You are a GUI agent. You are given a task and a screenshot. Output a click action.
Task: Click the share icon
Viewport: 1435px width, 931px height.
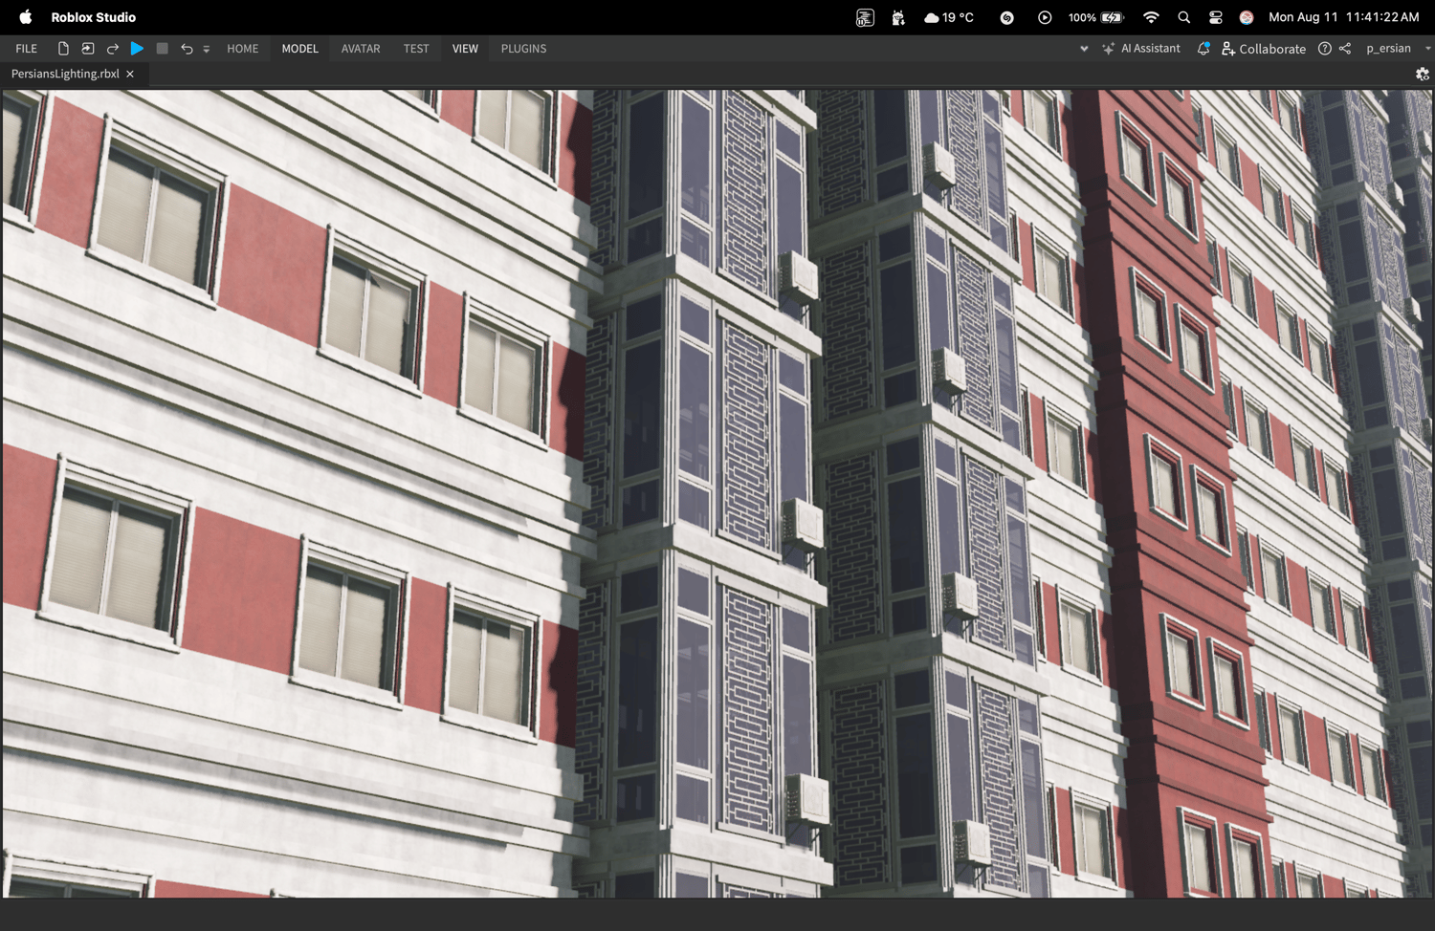[1345, 49]
